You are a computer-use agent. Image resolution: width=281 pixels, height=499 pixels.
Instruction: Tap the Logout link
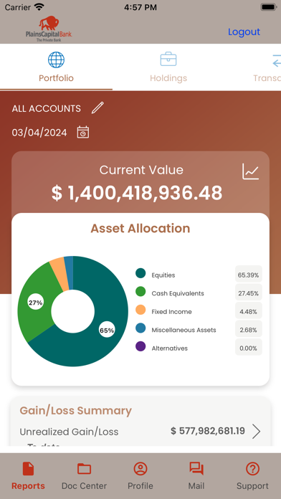[244, 32]
